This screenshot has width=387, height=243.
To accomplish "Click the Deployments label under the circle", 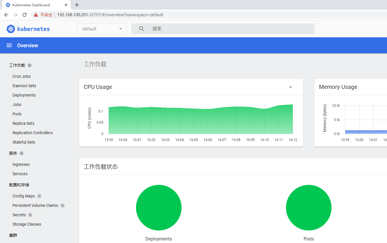I will [158, 239].
